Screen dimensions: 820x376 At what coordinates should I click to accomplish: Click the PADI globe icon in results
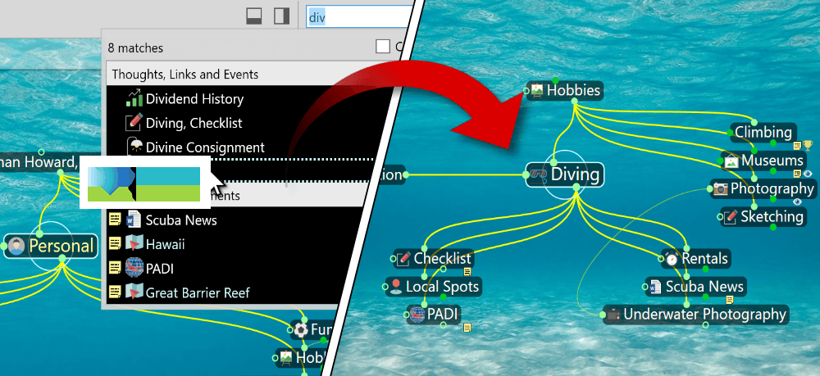click(134, 268)
